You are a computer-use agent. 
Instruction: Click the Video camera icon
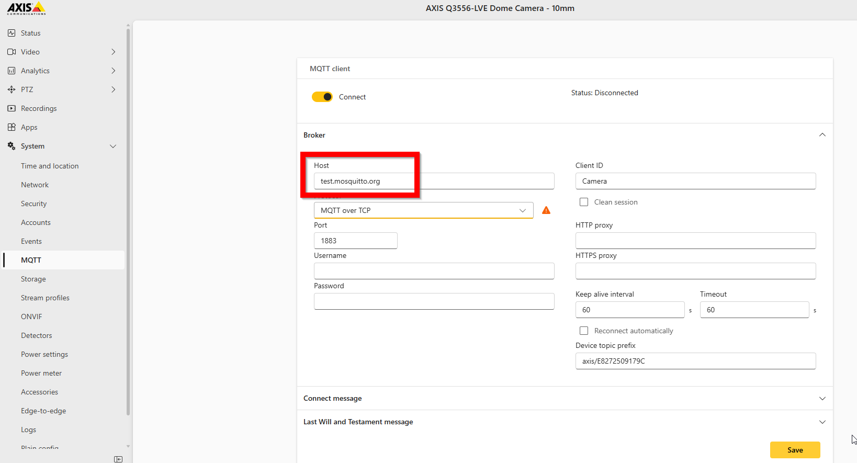point(12,52)
